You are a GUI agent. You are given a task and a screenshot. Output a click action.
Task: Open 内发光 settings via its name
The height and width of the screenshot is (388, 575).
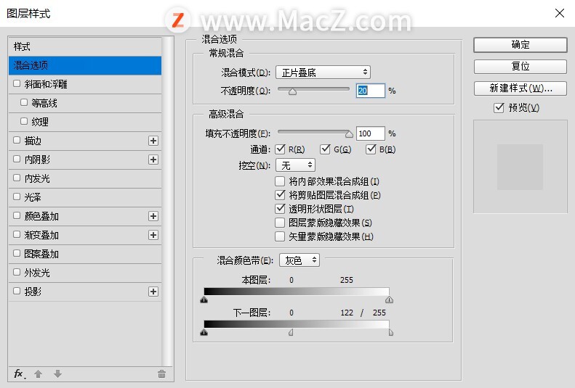(37, 178)
